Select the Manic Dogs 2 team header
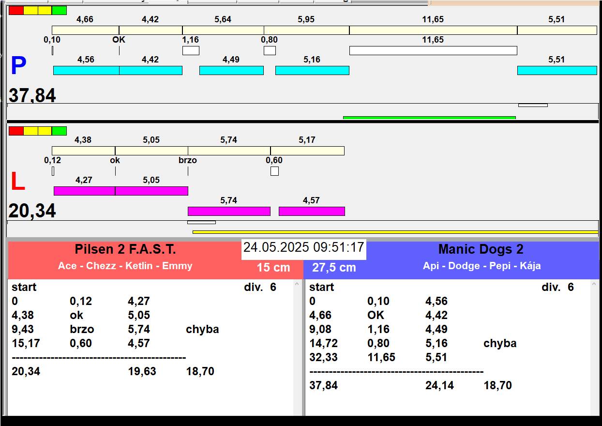This screenshot has width=602, height=426. pos(481,250)
